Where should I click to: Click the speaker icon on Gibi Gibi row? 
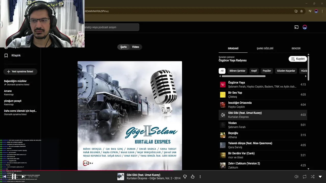click(x=223, y=115)
